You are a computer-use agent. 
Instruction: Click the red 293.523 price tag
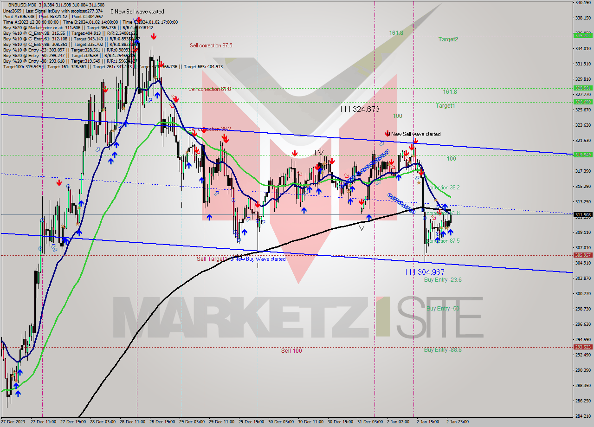(x=583, y=347)
